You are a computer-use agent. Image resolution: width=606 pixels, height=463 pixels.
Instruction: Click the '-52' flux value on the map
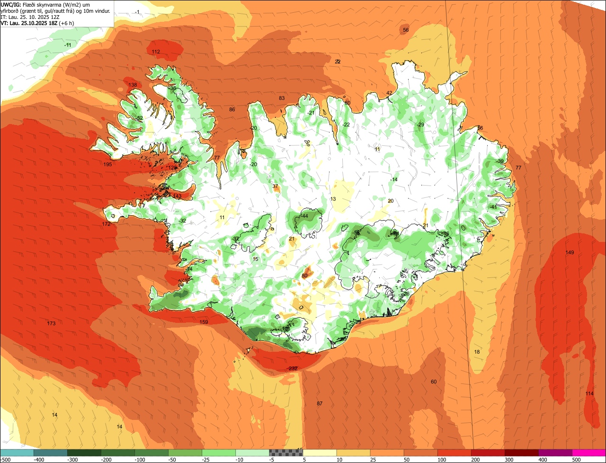[139, 118]
